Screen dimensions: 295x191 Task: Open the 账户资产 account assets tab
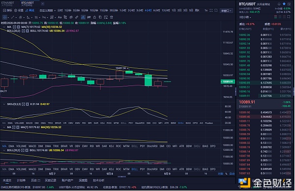[x=67, y=180]
